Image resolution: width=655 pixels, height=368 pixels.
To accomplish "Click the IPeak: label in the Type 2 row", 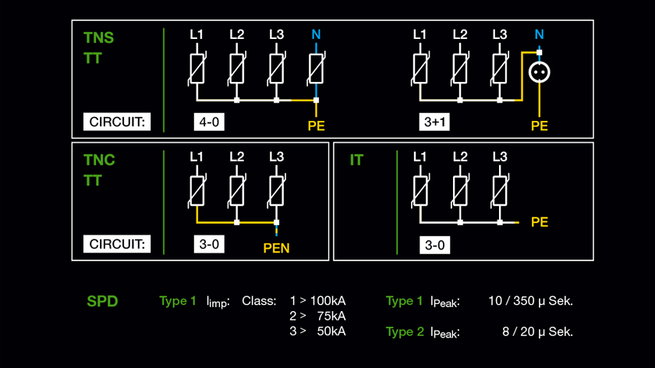I will click(445, 333).
